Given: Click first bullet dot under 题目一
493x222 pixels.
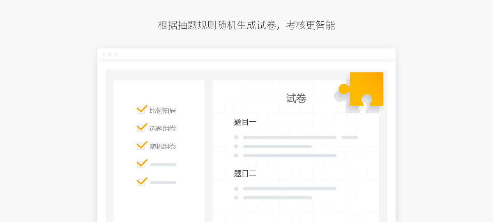Looking at the screenshot, I should tap(236, 137).
